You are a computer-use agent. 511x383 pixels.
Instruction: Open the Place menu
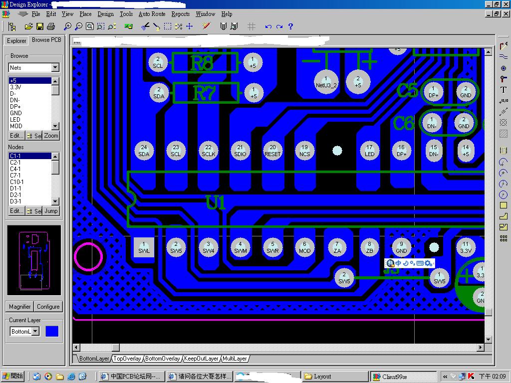(x=85, y=14)
